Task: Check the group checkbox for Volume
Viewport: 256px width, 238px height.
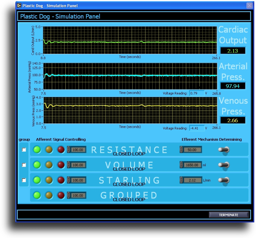Action: pos(24,165)
